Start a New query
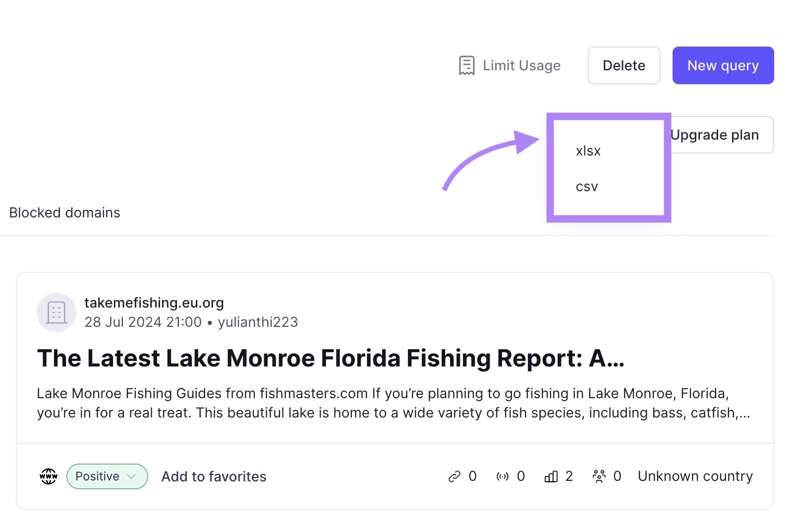791x522 pixels. [x=723, y=65]
